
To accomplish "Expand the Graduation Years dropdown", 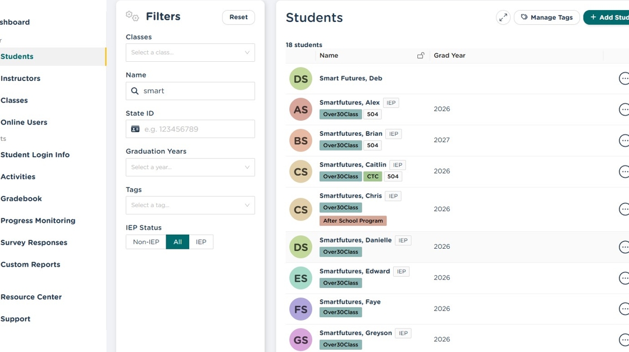I will [190, 167].
